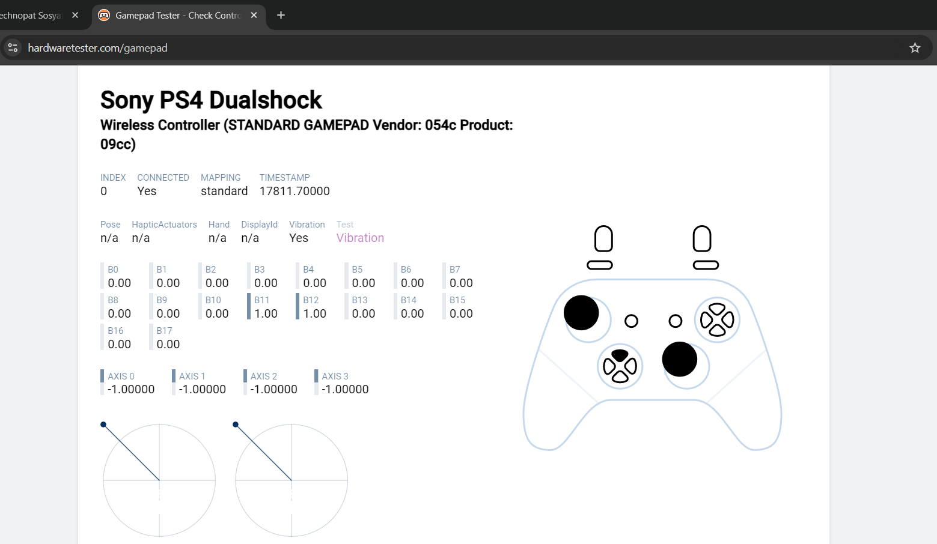This screenshot has width=937, height=544.
Task: Open a new browser tab
Action: tap(281, 15)
